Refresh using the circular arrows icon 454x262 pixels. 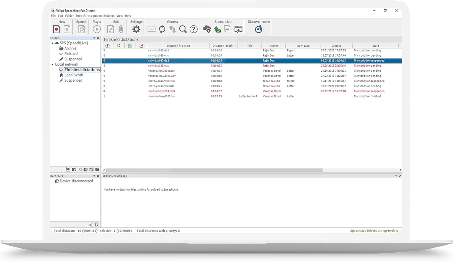coord(162,29)
